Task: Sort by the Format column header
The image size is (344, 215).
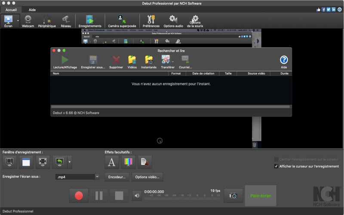Action: pos(177,74)
